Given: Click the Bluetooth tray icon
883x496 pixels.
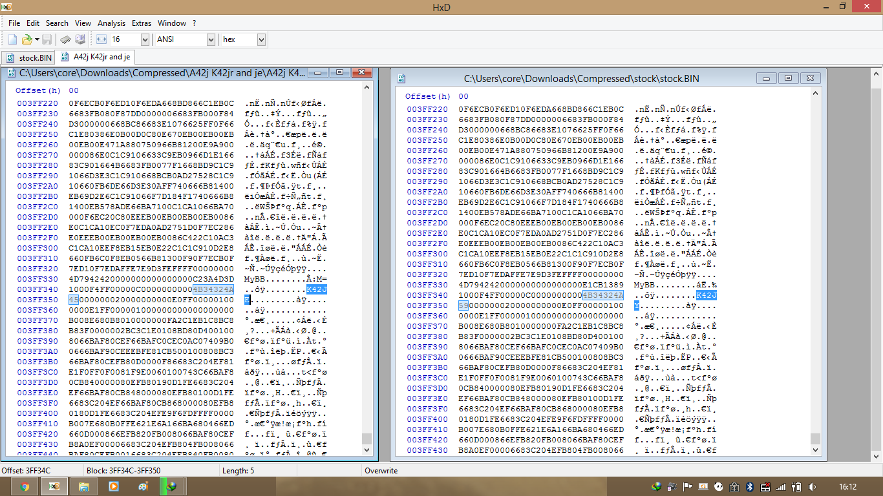Looking at the screenshot, I should (x=750, y=486).
